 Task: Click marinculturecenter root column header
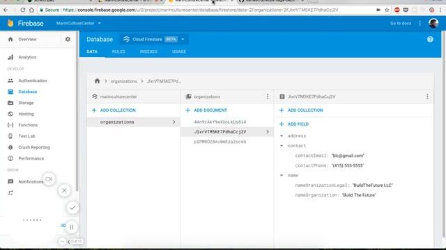click(133, 97)
